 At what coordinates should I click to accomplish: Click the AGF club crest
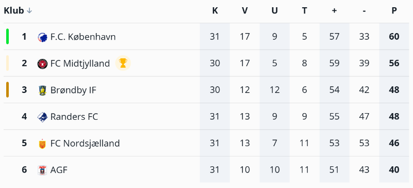click(42, 170)
